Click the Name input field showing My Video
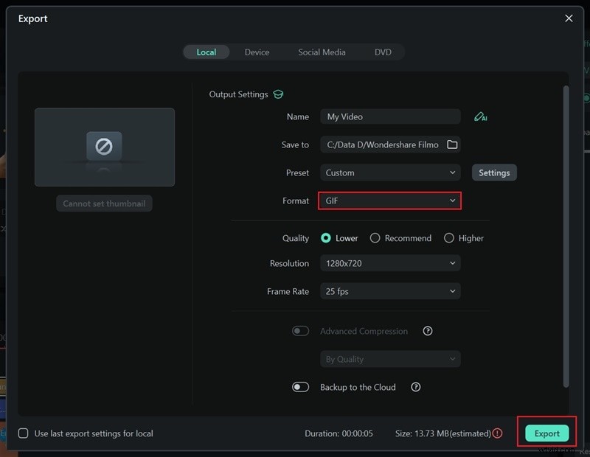The height and width of the screenshot is (457, 590). coord(389,116)
